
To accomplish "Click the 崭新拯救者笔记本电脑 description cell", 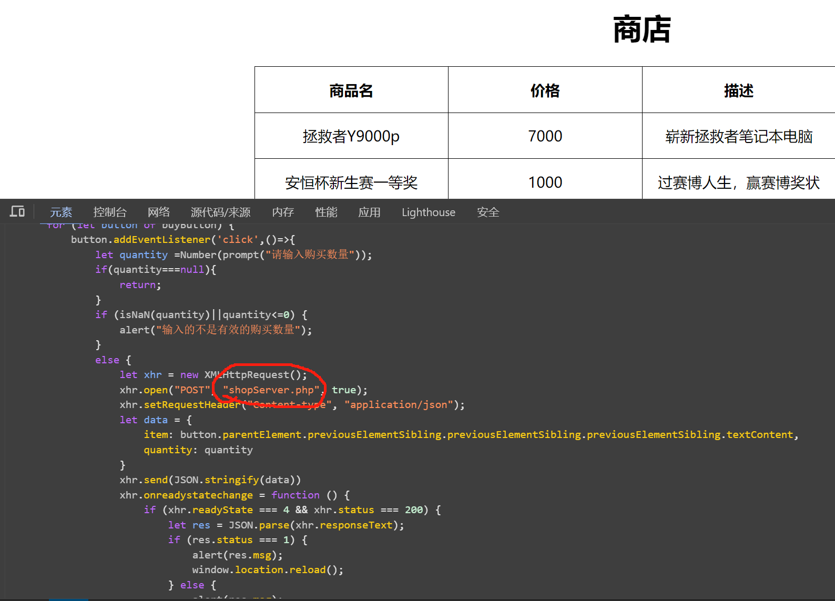I will point(738,136).
